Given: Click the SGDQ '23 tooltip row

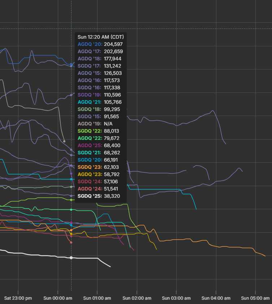Looking at the screenshot, I should [98, 167].
